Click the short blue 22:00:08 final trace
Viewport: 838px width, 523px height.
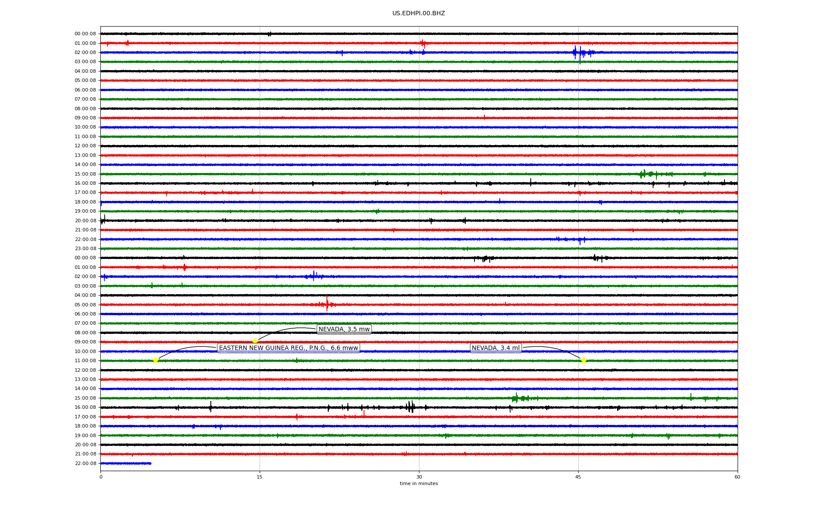coord(126,463)
